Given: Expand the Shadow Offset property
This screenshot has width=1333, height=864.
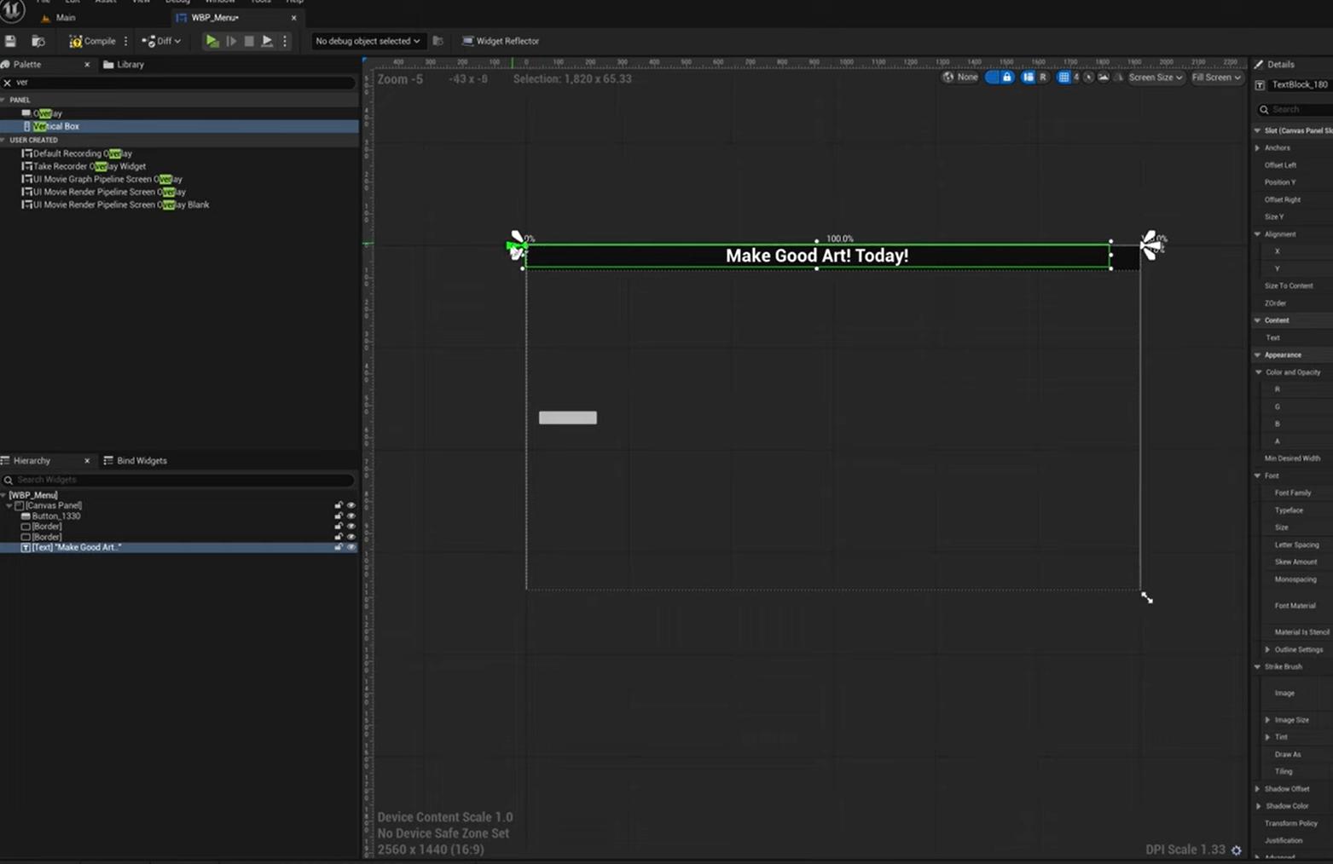Looking at the screenshot, I should pyautogui.click(x=1258, y=789).
